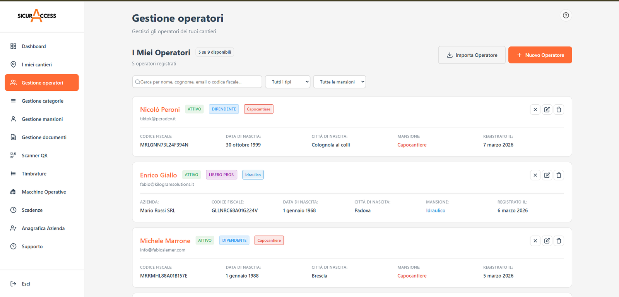Go to Scanner QR section
This screenshot has height=297, width=619.
click(x=34, y=156)
